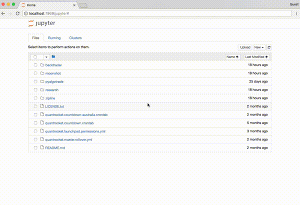Click the folder icon beside pyalgotrade
300x205 pixels.
pos(42,81)
